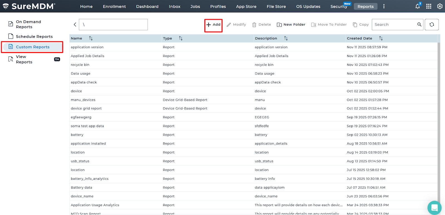Open the notifications bell icon
This screenshot has height=215, width=445.
tap(417, 6)
